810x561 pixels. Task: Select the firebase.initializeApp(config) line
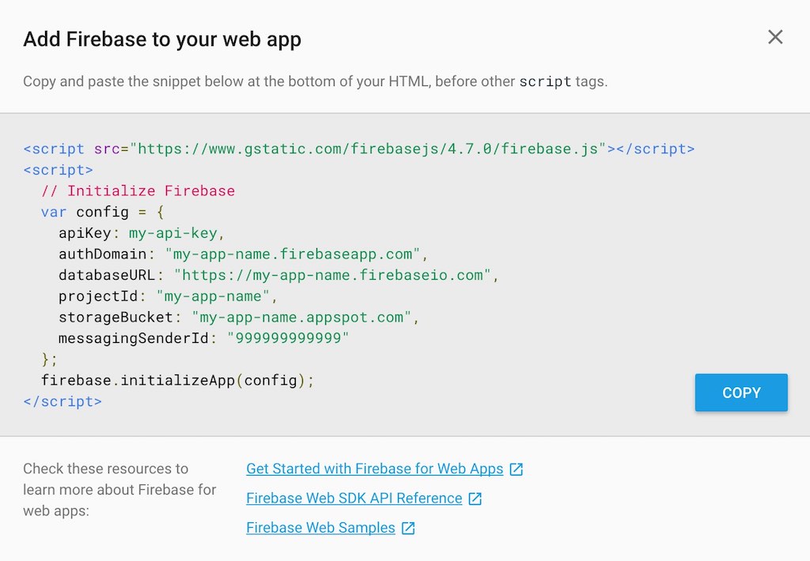[x=176, y=380]
